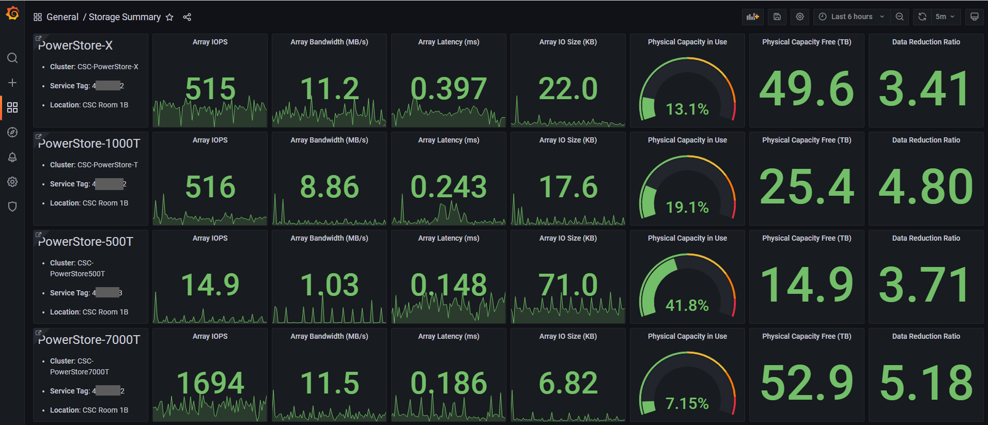The height and width of the screenshot is (425, 988).
Task: Open Array Latency panel title for PowerStore-1000T
Action: point(449,140)
